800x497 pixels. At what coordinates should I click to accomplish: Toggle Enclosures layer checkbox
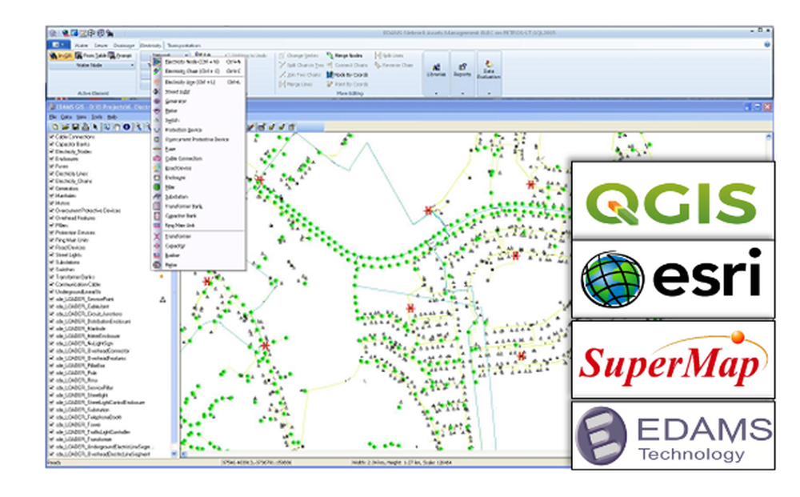51,158
